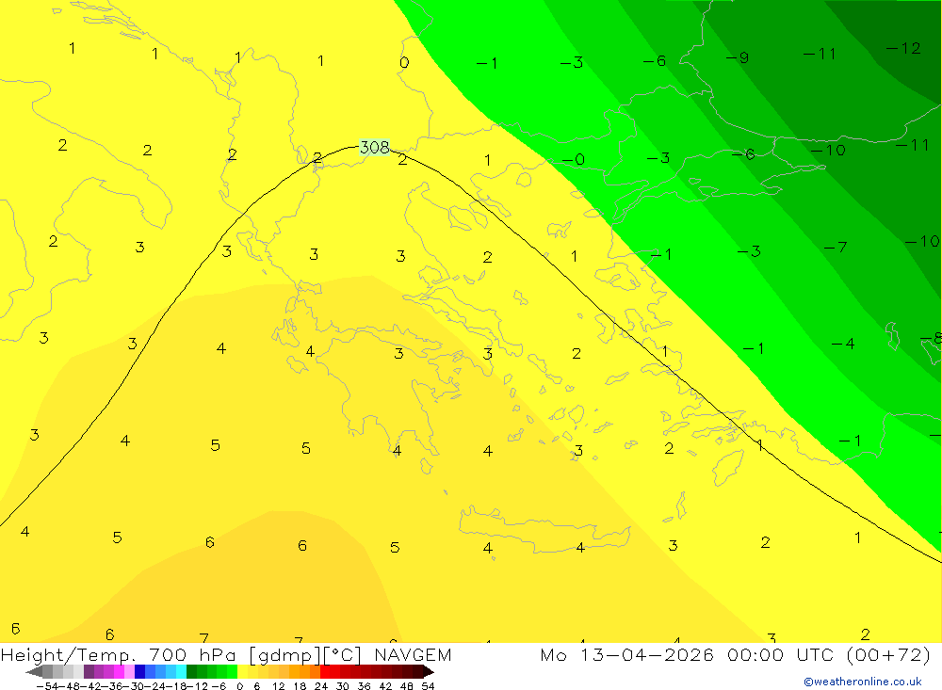
Task: Click the '[°C]' unit text in title
Action: tap(343, 655)
